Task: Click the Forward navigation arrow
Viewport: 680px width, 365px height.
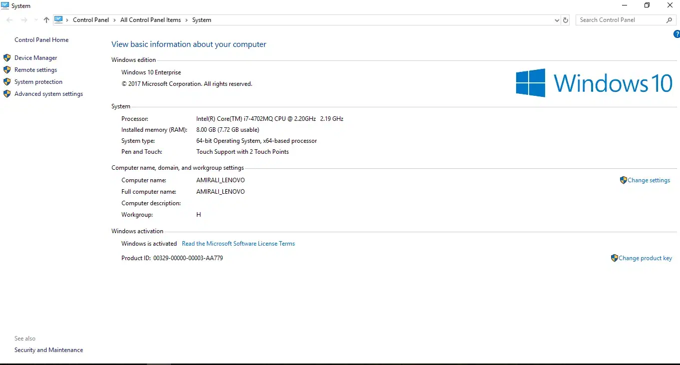Action: (24, 20)
